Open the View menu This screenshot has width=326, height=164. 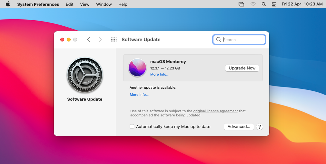coord(84,5)
